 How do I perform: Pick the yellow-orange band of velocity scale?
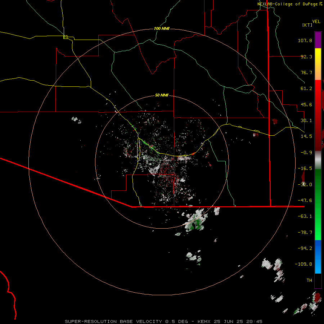click(x=318, y=64)
